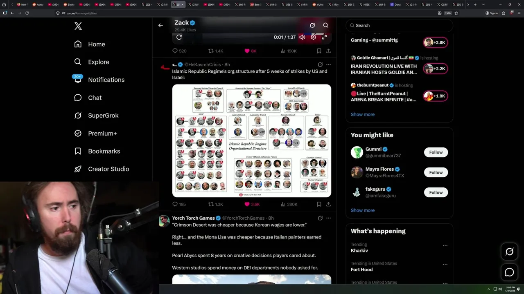This screenshot has width=524, height=294.
Task: Open more menu on Yorch Torch post
Action: [x=328, y=218]
